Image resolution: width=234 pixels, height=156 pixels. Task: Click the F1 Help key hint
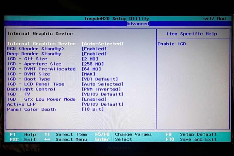coord(23,134)
